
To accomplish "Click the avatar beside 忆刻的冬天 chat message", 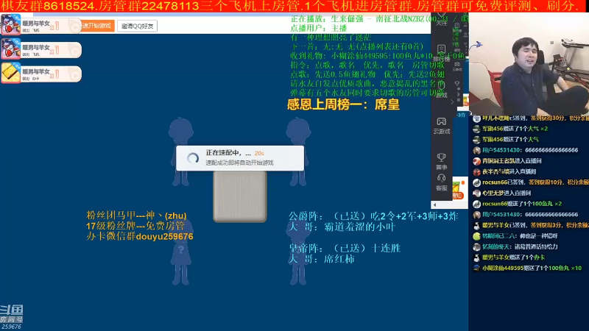I will tap(476, 247).
